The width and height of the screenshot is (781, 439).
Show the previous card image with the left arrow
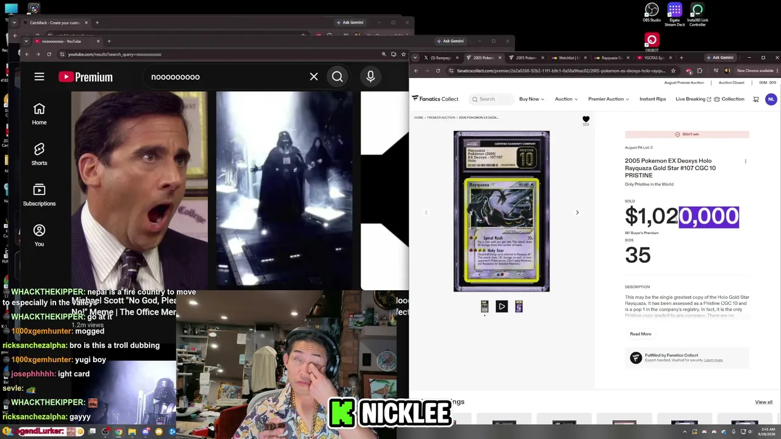click(426, 212)
